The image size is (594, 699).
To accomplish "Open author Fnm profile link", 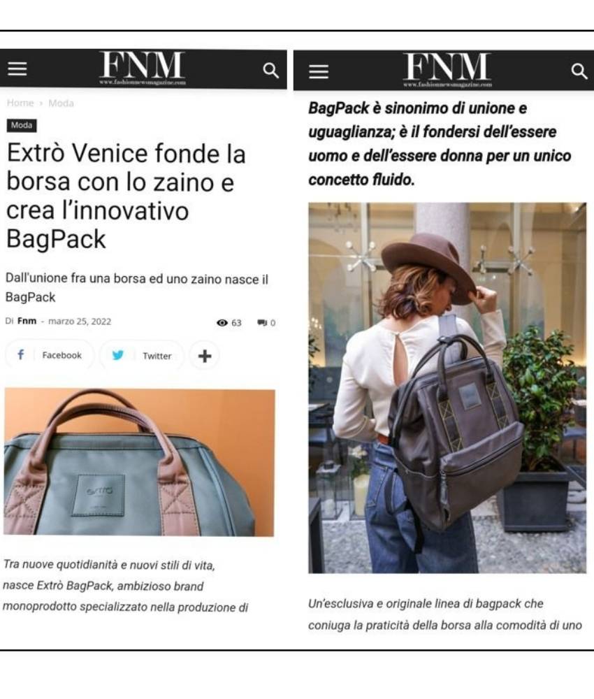I will pos(27,321).
